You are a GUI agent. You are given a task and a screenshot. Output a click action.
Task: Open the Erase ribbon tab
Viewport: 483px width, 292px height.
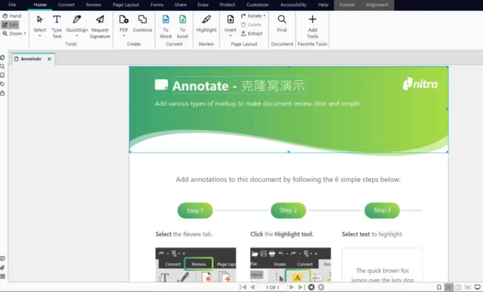pyautogui.click(x=203, y=5)
